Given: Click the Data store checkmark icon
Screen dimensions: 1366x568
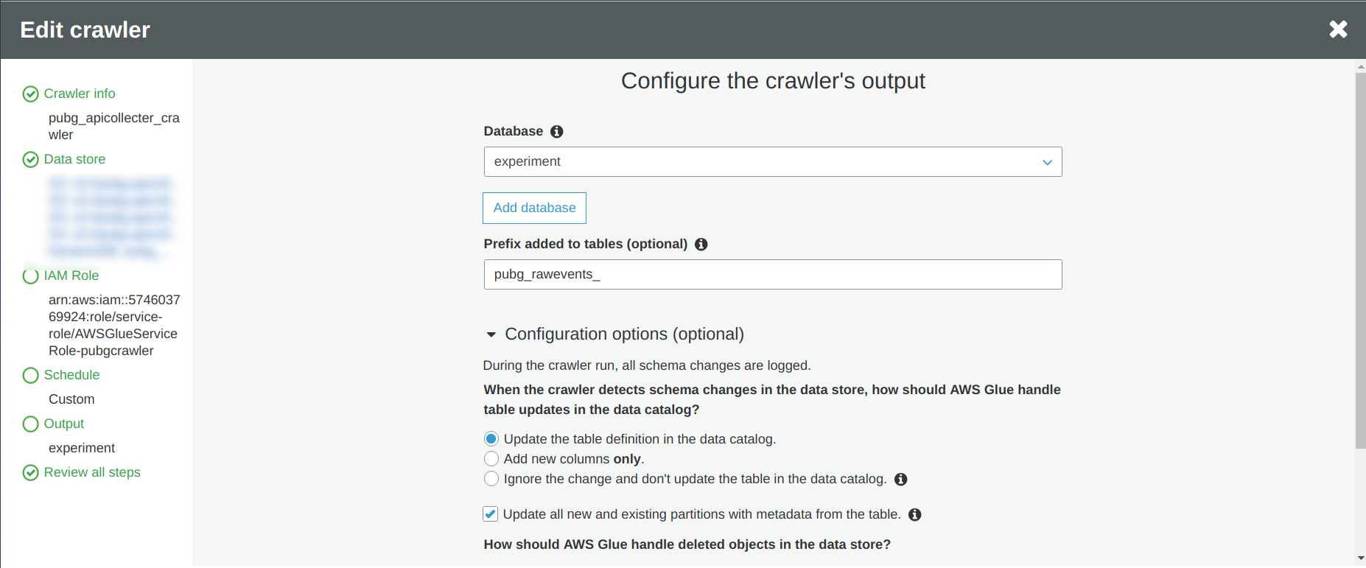Looking at the screenshot, I should 31,160.
